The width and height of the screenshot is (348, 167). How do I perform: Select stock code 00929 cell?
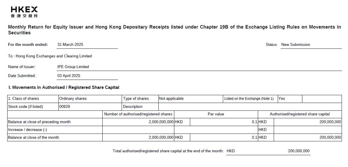click(90, 107)
